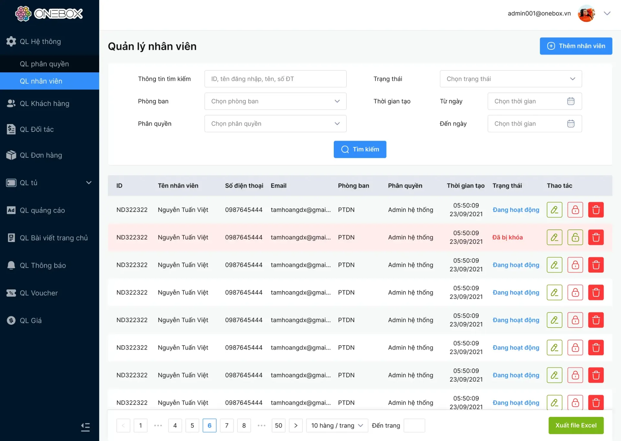The image size is (621, 441).
Task: Toggle lock on third row employee
Action: [x=575, y=265]
